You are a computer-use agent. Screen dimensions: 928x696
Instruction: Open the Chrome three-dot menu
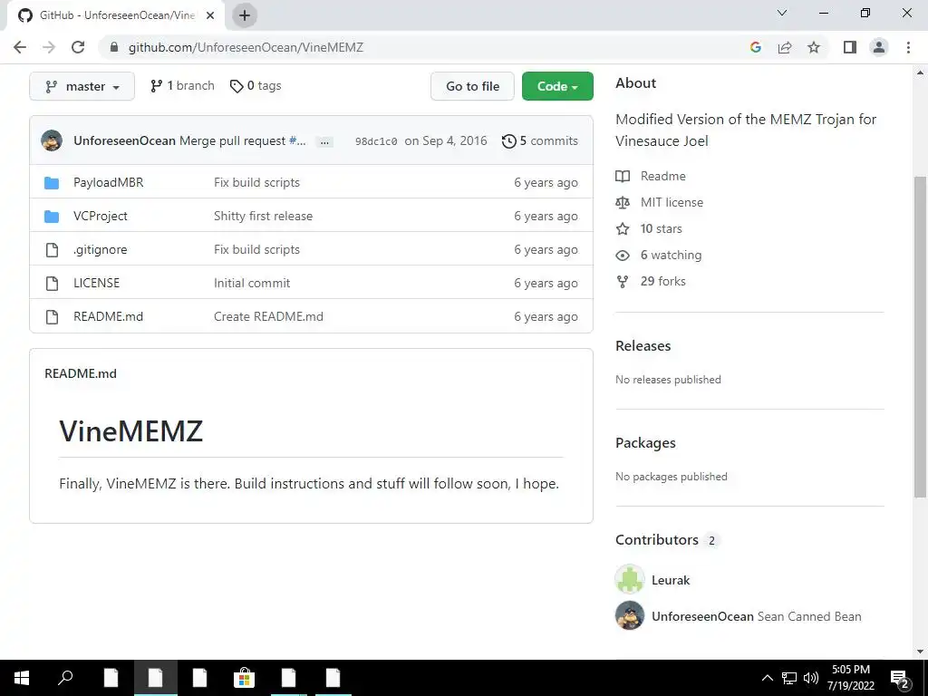click(x=908, y=47)
